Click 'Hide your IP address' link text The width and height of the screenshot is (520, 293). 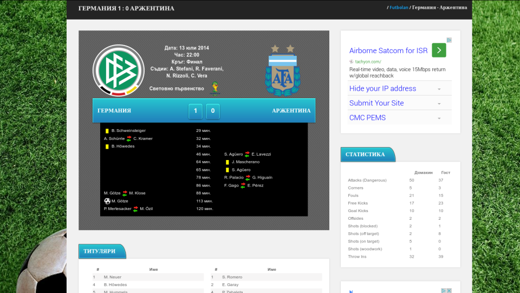click(x=382, y=88)
